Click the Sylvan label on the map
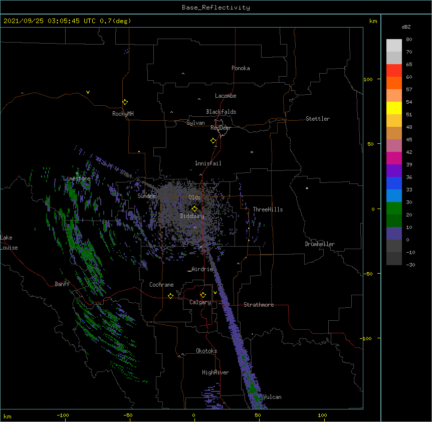Screen dimensions: 432x422 [x=195, y=123]
